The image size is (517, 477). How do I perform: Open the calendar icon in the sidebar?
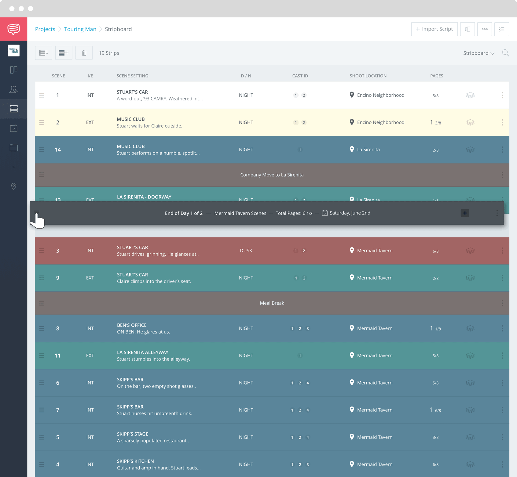click(13, 128)
